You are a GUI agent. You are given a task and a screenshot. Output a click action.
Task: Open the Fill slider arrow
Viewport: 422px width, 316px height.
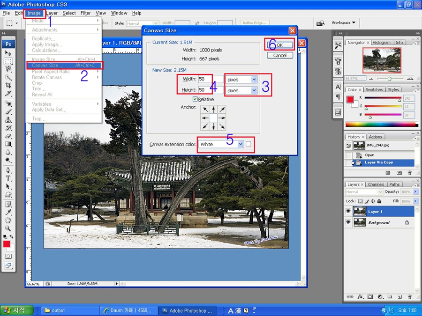coord(415,201)
